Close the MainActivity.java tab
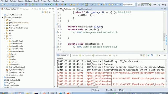 (74, 9)
